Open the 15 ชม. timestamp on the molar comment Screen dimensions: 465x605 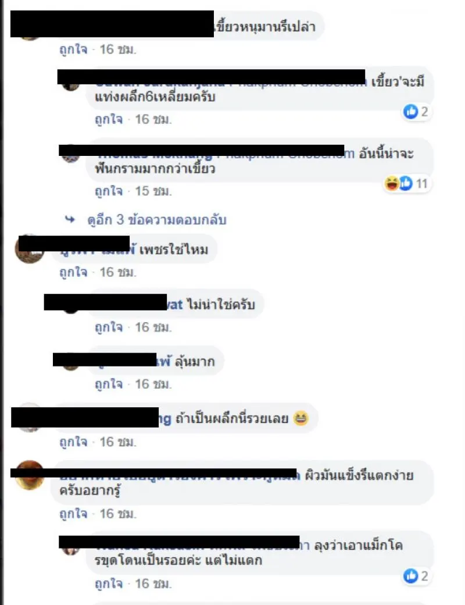point(153,191)
